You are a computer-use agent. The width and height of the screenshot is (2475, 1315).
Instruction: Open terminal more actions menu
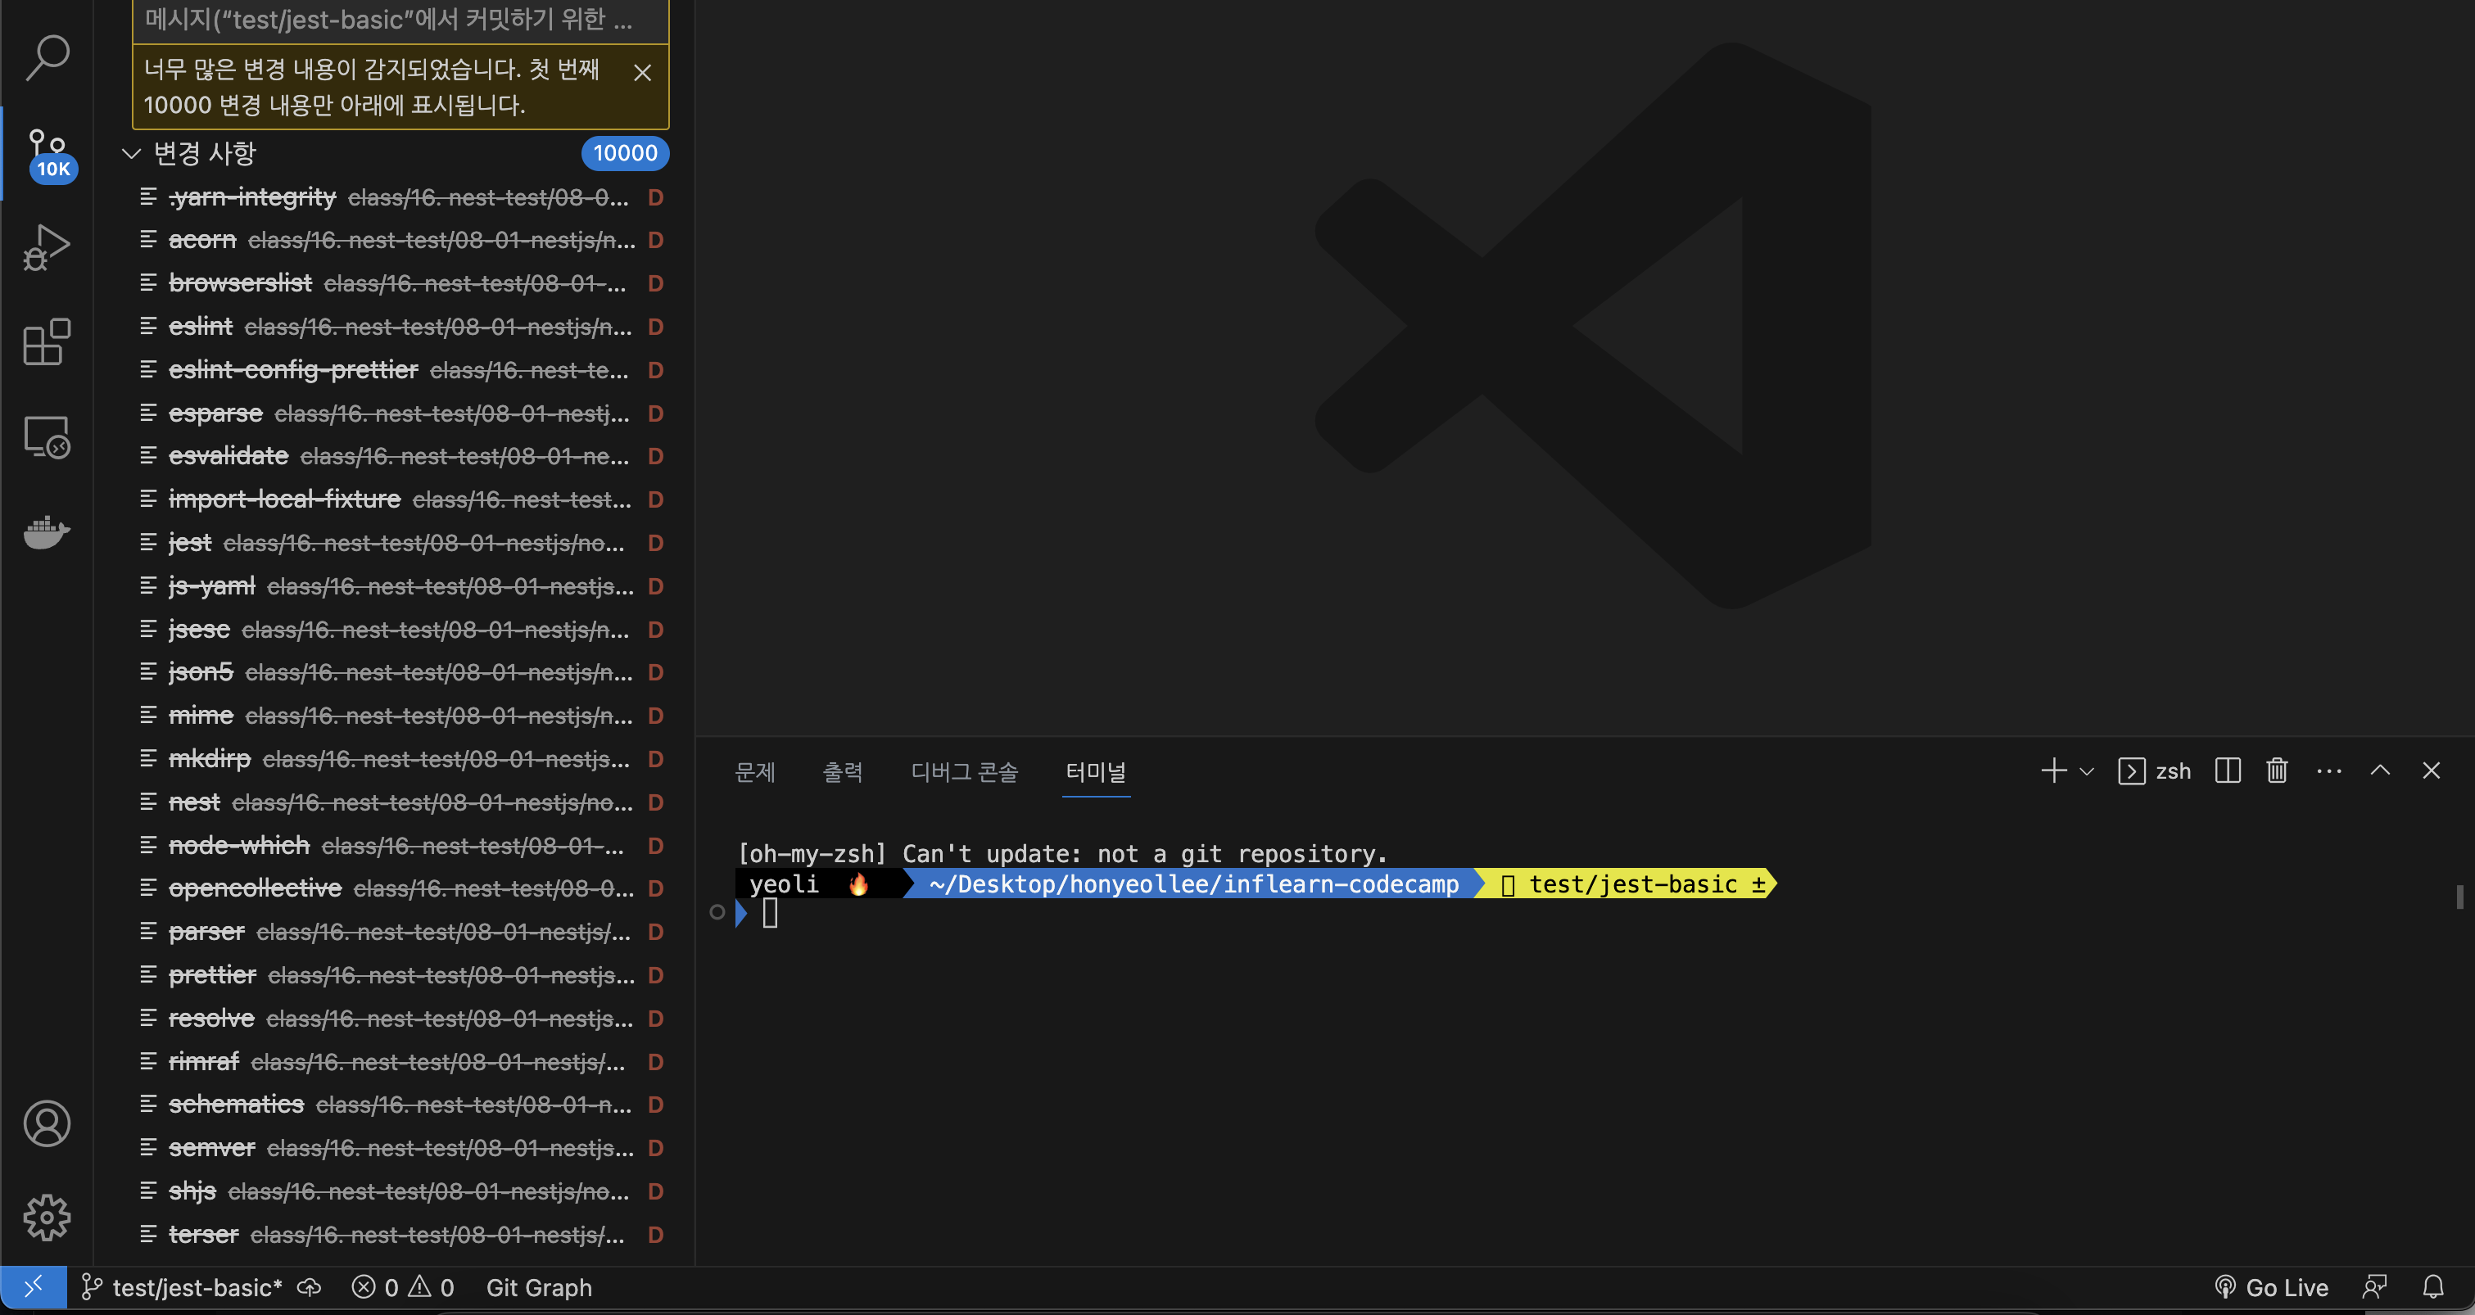[x=2329, y=770]
